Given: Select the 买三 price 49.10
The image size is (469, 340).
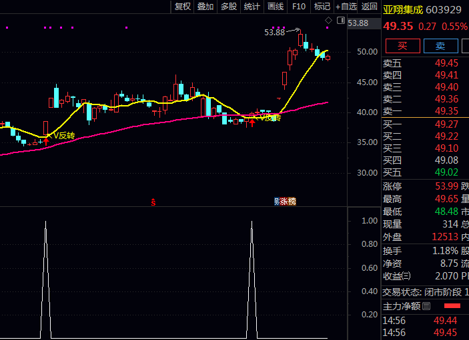Looking at the screenshot, I should pos(446,148).
